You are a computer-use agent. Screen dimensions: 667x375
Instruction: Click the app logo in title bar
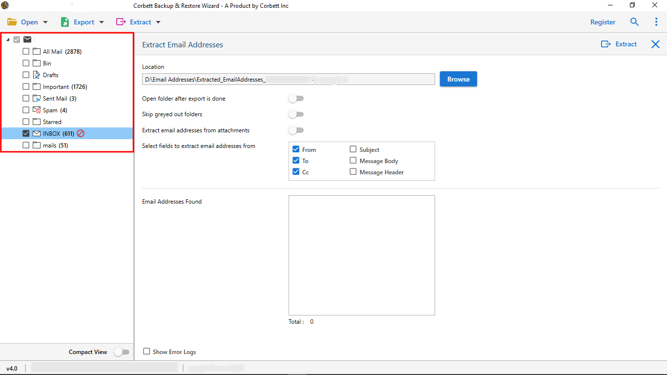(5, 5)
